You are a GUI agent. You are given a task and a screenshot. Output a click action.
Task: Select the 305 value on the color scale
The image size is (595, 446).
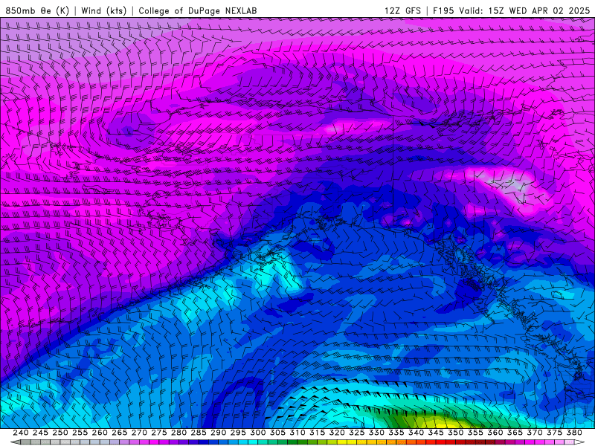coord(277,433)
